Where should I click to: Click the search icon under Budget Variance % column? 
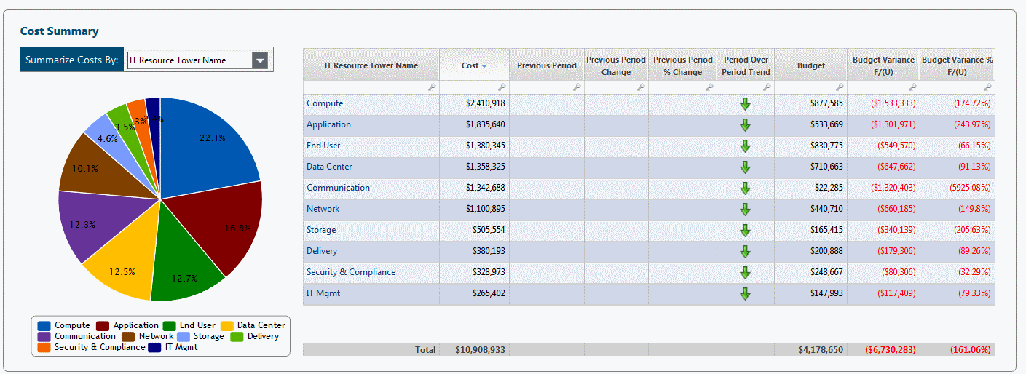click(987, 87)
